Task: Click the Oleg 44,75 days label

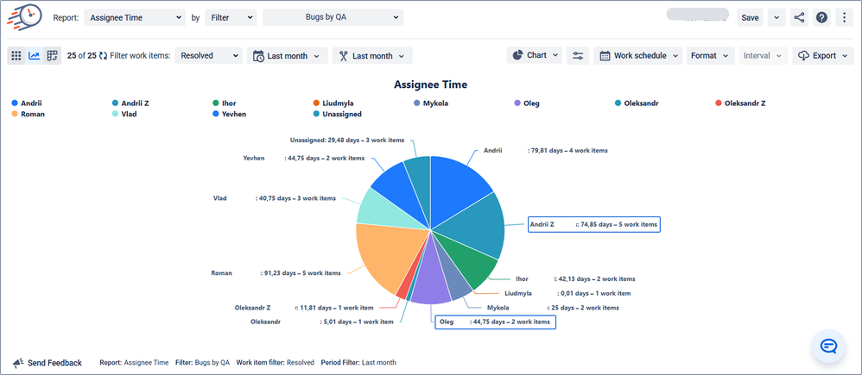Action: click(x=495, y=322)
